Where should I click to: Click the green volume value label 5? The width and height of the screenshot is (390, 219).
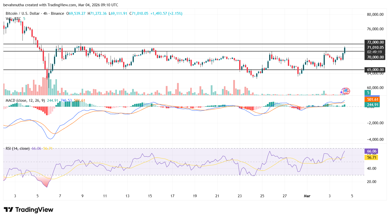click(x=368, y=93)
